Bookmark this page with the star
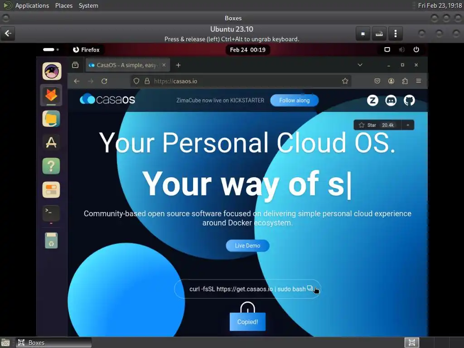Image resolution: width=464 pixels, height=348 pixels. 345,81
